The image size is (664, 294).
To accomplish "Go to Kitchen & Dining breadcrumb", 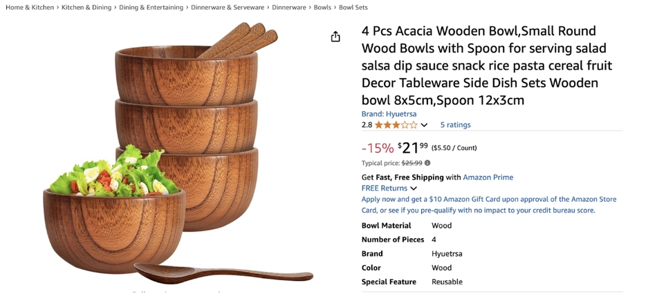I will click(x=86, y=8).
